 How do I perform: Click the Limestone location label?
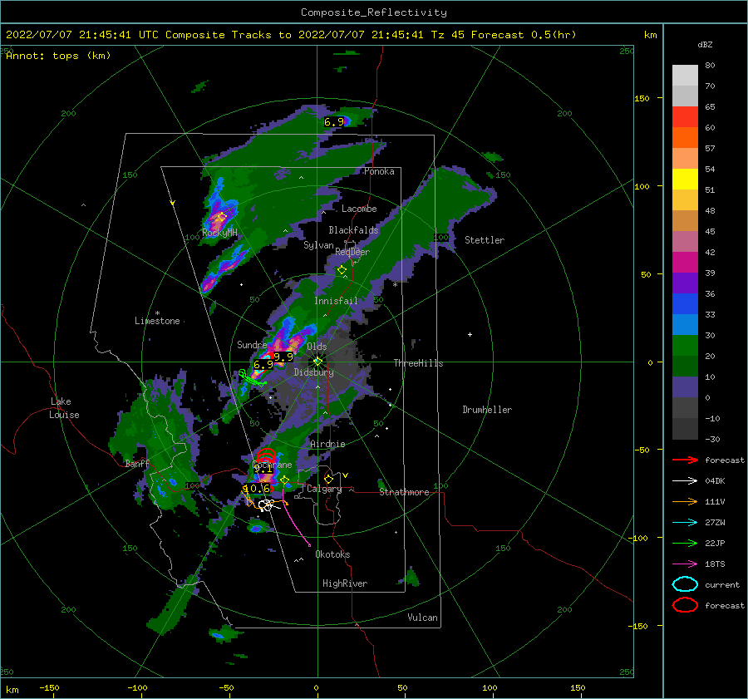[x=157, y=321]
